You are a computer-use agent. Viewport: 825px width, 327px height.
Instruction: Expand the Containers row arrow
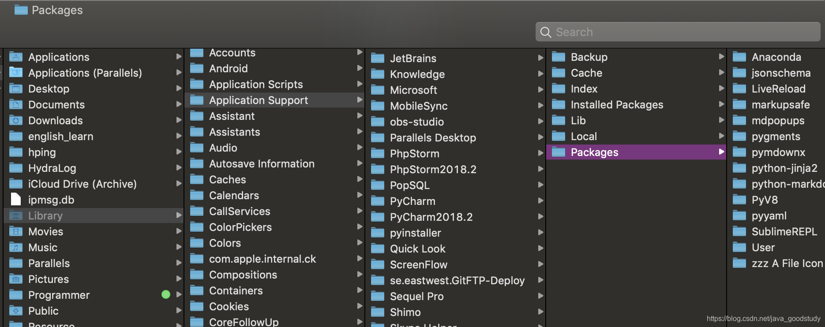coord(360,290)
